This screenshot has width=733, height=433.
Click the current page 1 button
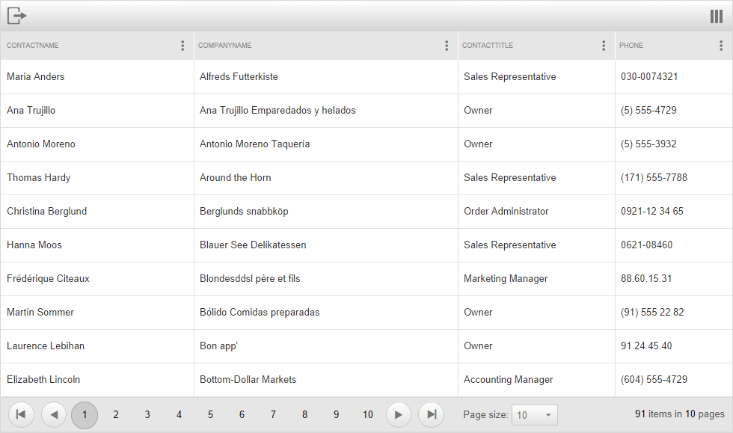85,415
